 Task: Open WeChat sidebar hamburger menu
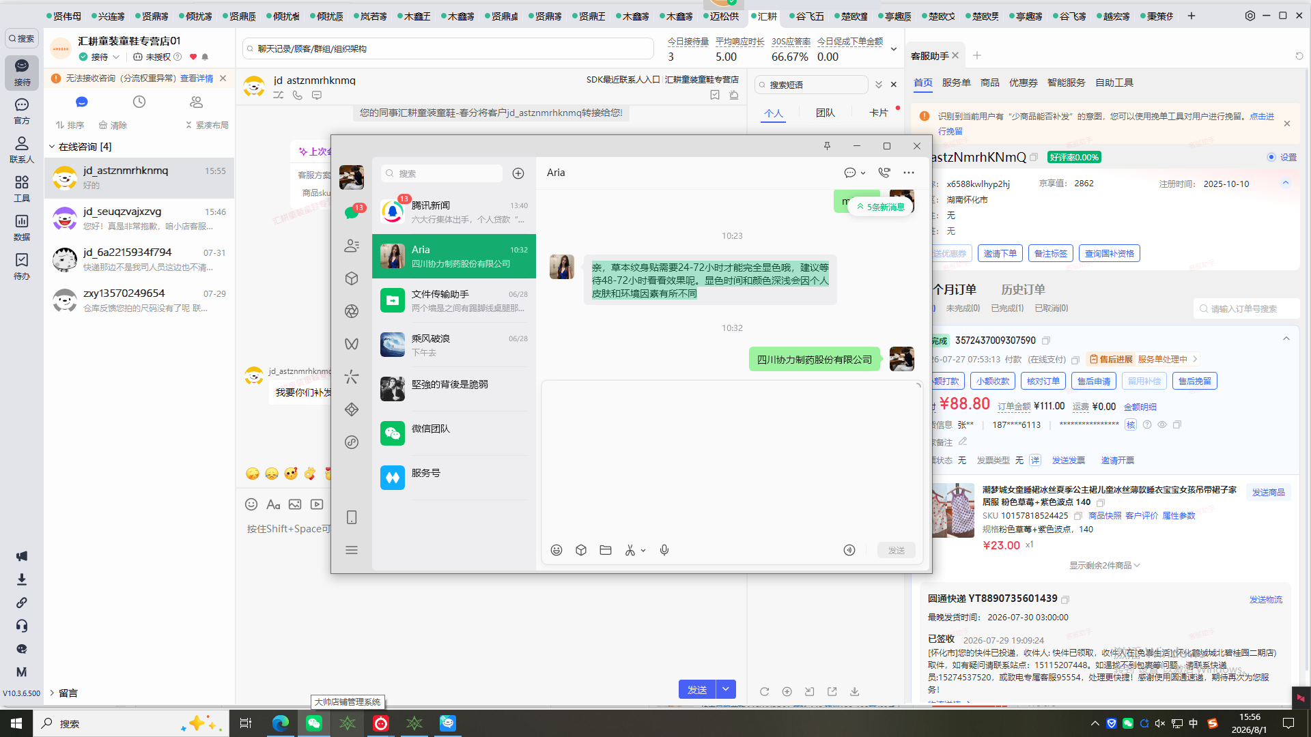pos(352,550)
